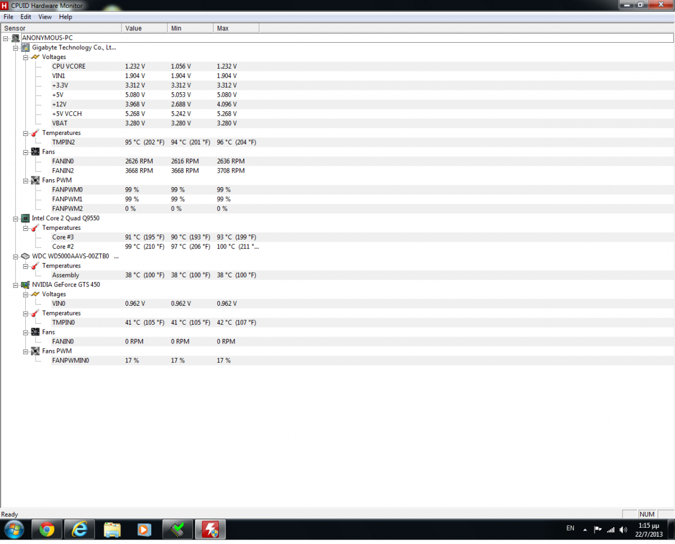Screen dimensions: 675x544
Task: Click Fans PWM icon above FANPWMIN0
Action: tap(35, 351)
